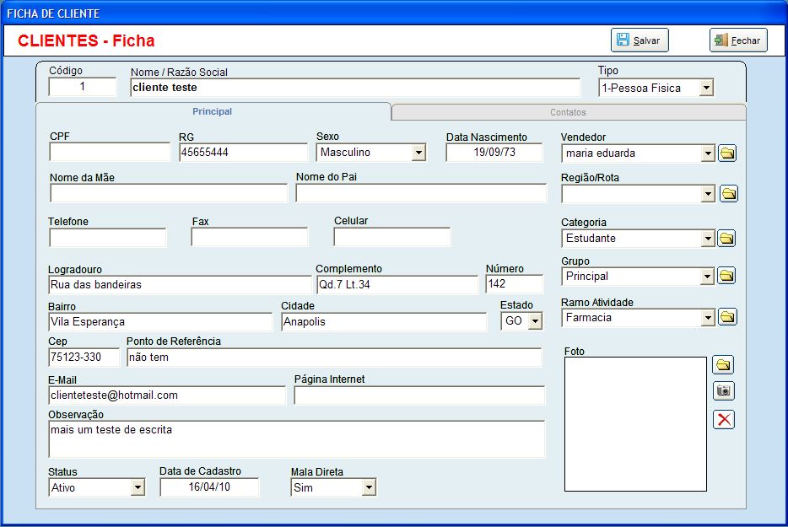Expand the Mala Direta dropdown
Screen dimensions: 788x527
click(368, 487)
